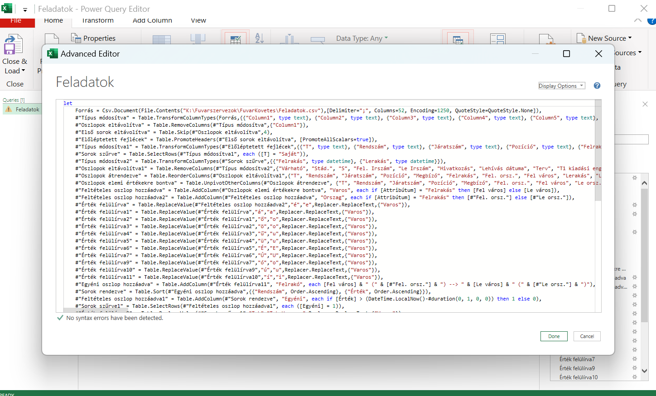Viewport: 656px width, 396px height.
Task: Click the Split Column icon
Action: [x=289, y=39]
